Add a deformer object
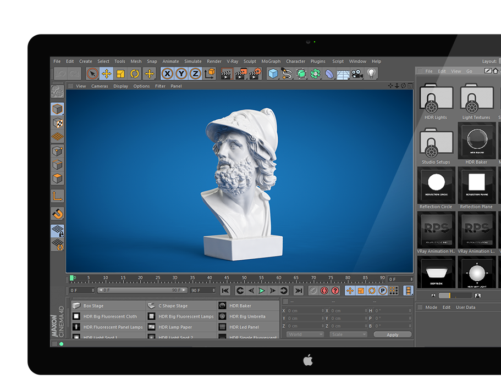This screenshot has width=501, height=385. pos(329,74)
